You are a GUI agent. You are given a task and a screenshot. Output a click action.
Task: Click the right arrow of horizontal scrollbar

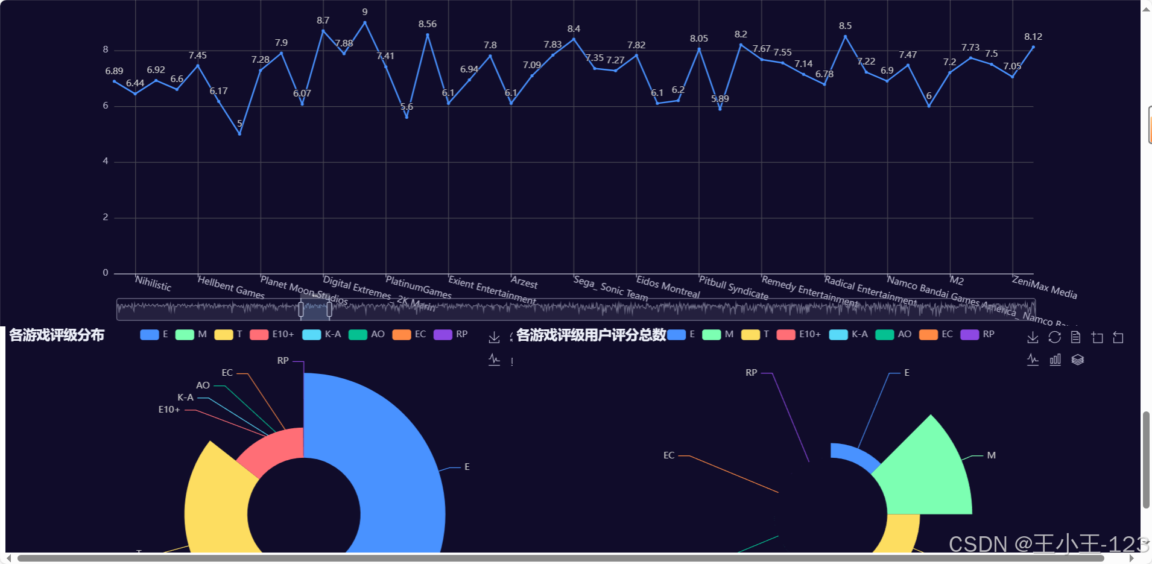pyautogui.click(x=1131, y=558)
